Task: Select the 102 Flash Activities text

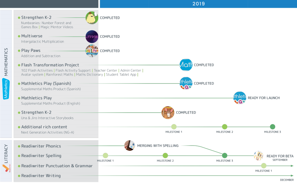Action: click(37, 71)
